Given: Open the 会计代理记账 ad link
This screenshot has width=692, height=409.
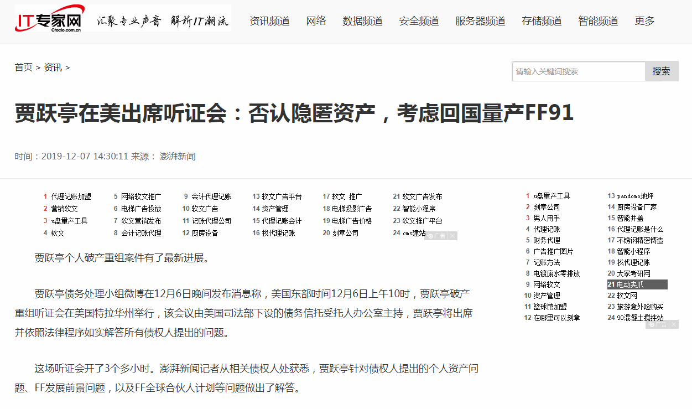Looking at the screenshot, I should (211, 196).
